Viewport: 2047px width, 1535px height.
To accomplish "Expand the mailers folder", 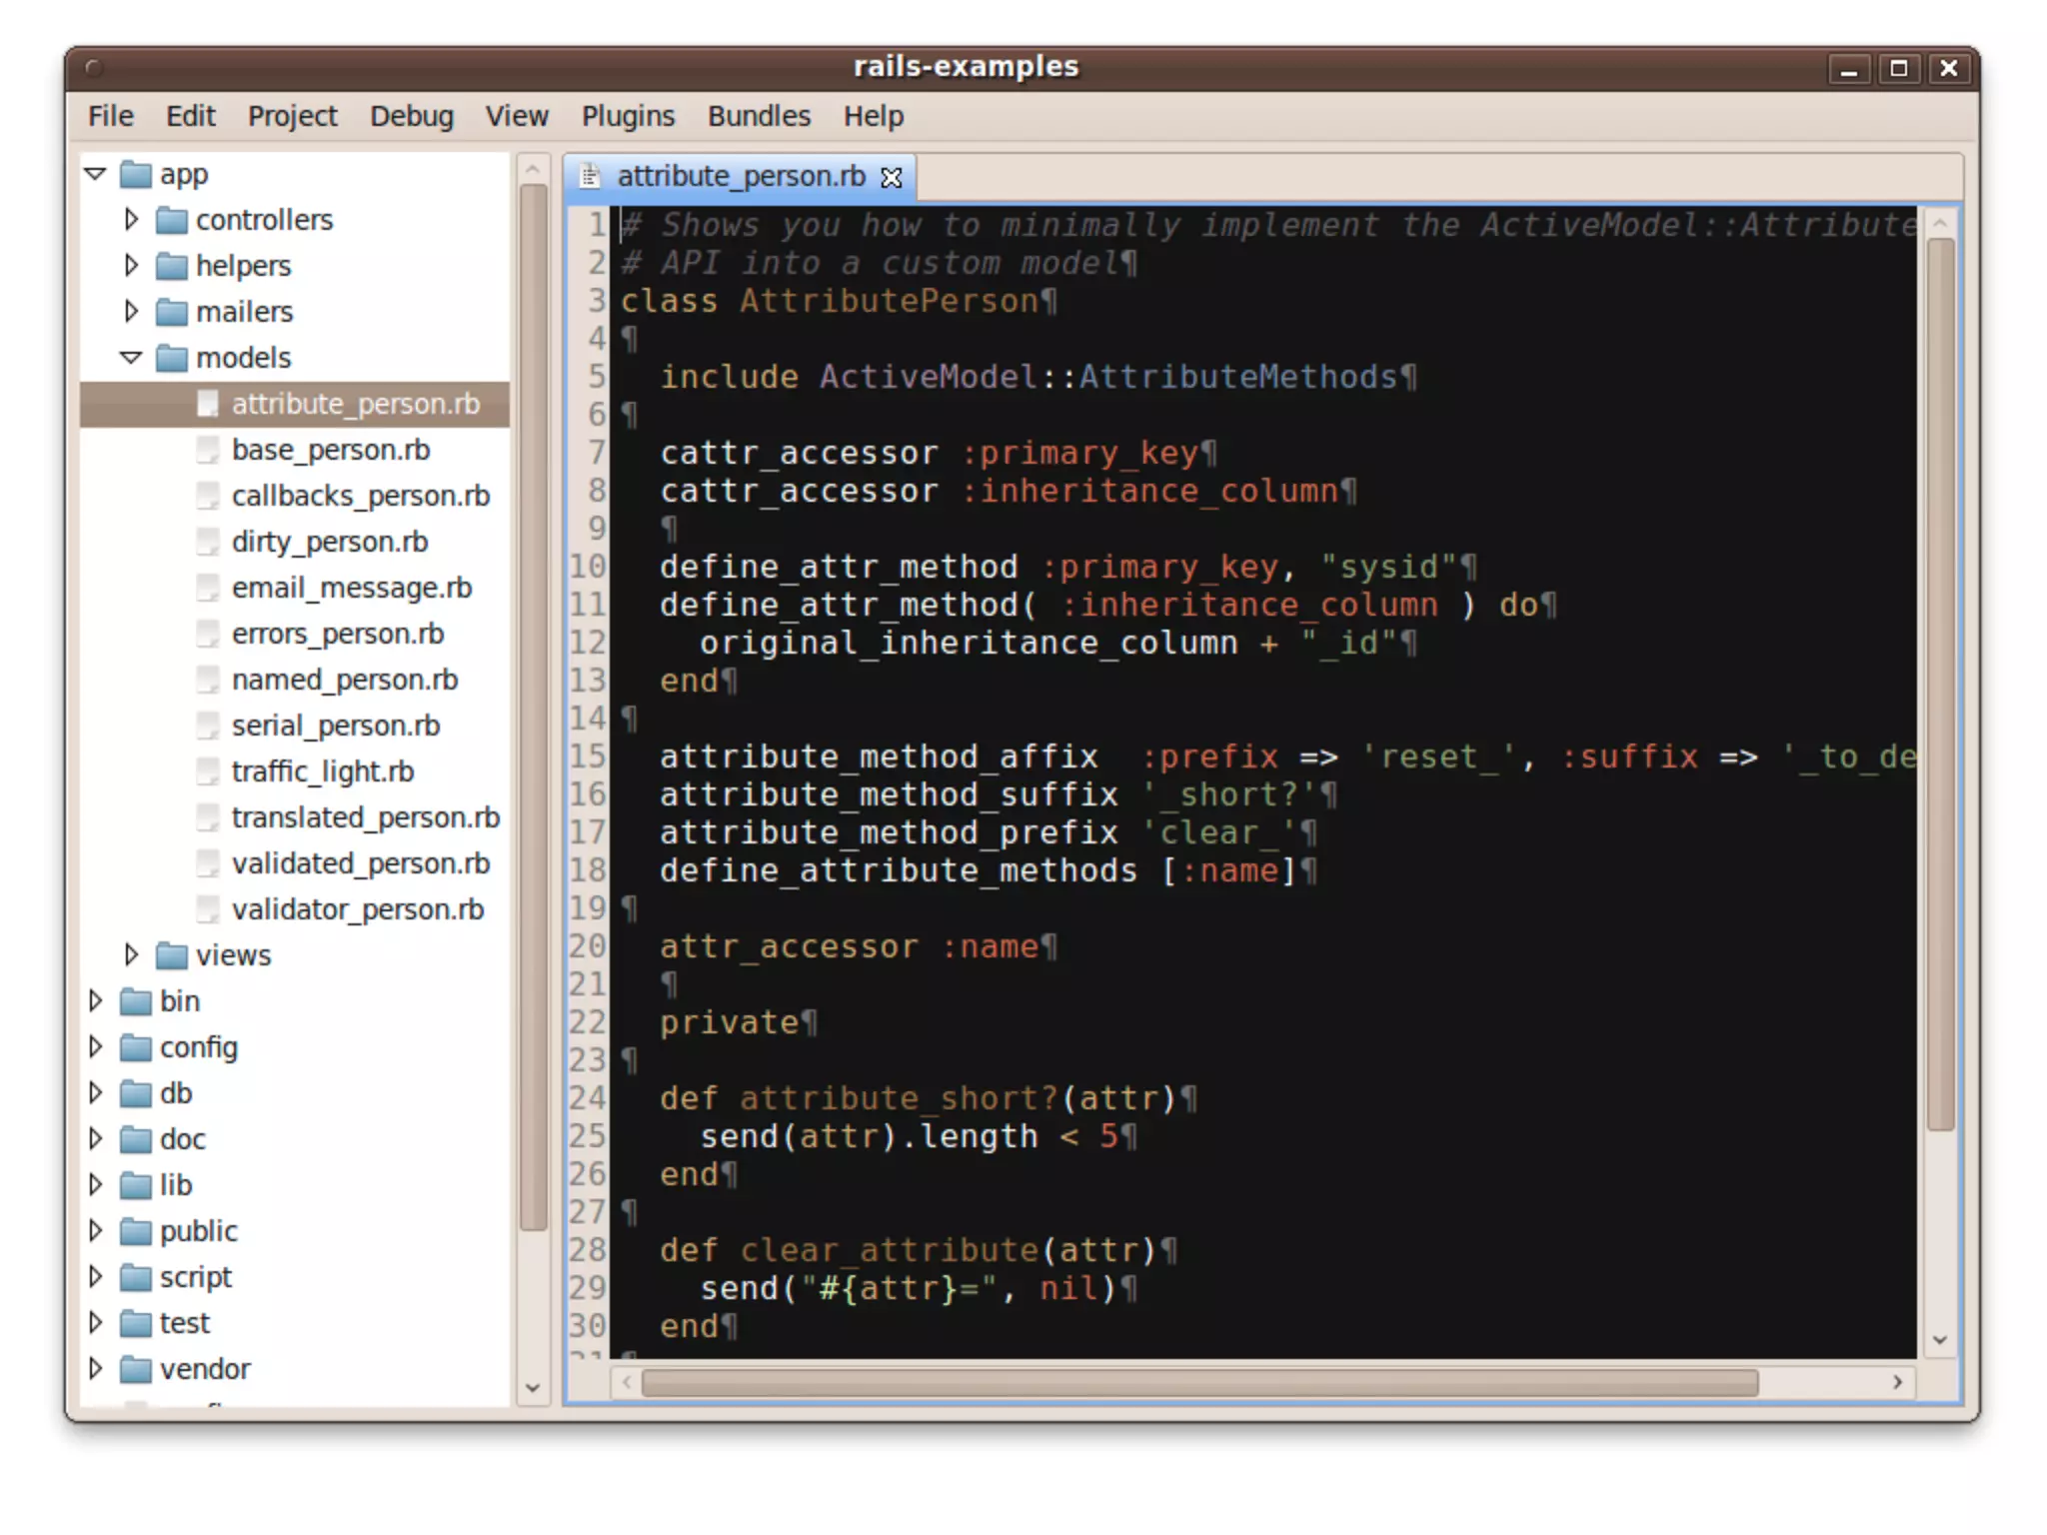I will click(x=131, y=312).
